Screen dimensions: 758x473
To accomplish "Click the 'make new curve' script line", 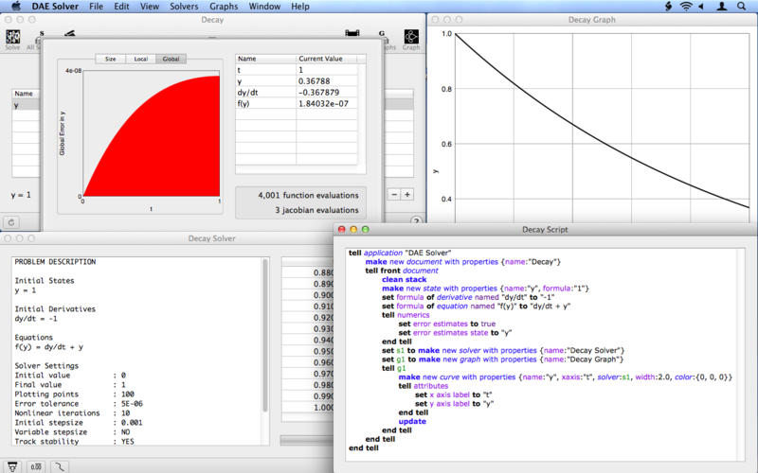I will pyautogui.click(x=565, y=377).
